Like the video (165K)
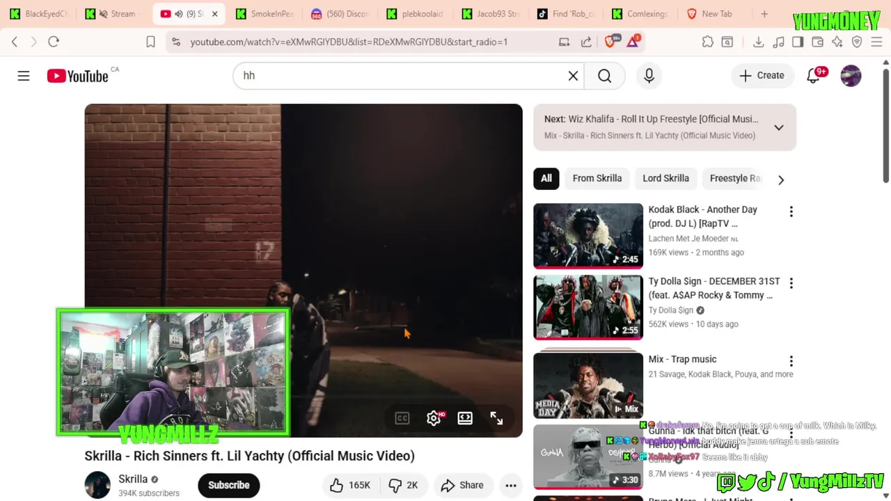Viewport: 891px width, 501px height. coord(350,485)
